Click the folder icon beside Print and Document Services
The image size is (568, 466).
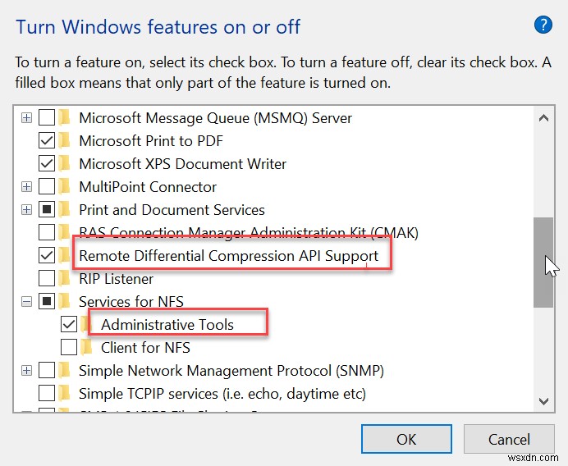point(65,210)
